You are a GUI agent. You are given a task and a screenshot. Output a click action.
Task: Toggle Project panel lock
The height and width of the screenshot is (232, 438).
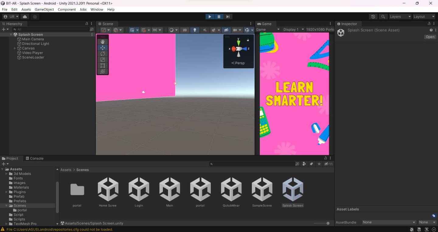[x=325, y=158]
